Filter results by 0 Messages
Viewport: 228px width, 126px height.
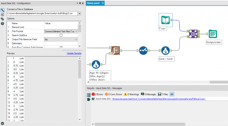coord(148,94)
